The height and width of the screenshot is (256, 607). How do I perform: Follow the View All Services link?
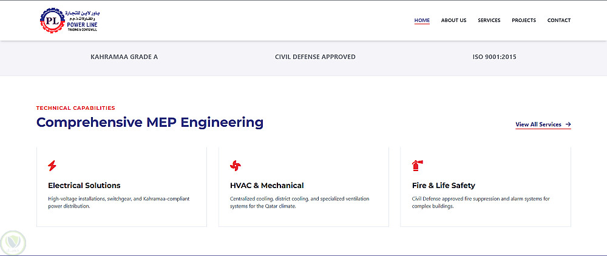pyautogui.click(x=543, y=124)
